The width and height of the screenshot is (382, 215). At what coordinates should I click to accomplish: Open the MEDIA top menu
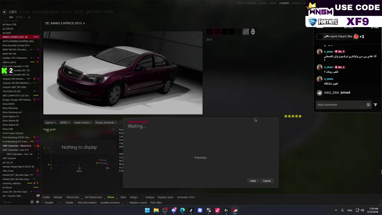273,3
